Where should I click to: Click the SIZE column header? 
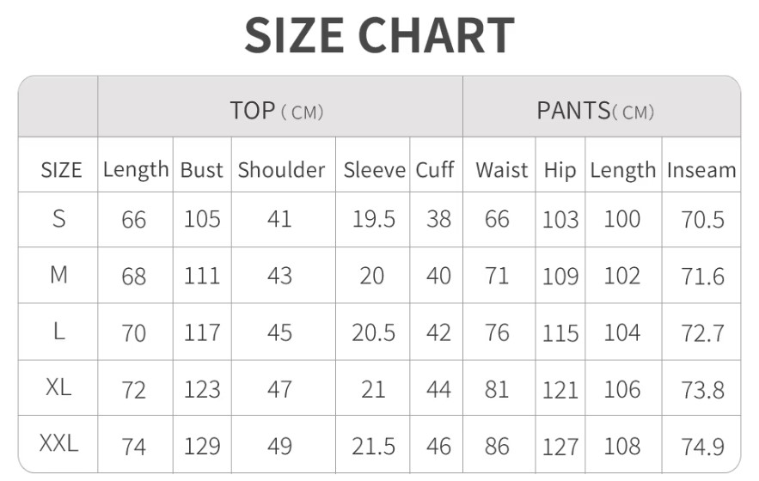tap(61, 170)
